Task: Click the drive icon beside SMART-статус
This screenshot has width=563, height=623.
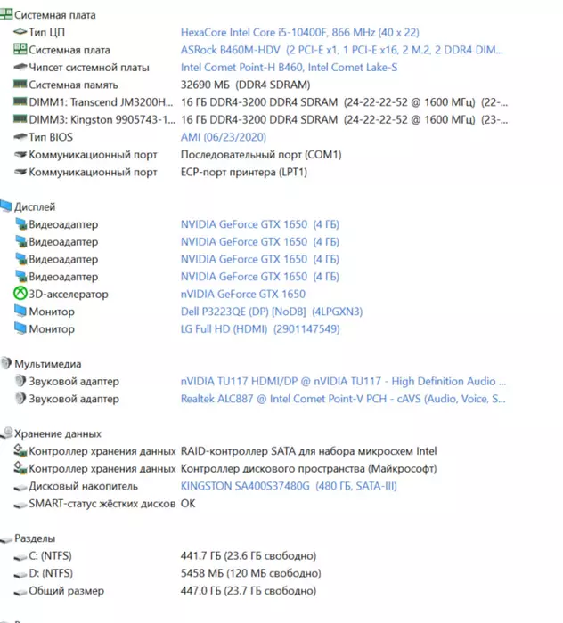Action: coord(20,505)
